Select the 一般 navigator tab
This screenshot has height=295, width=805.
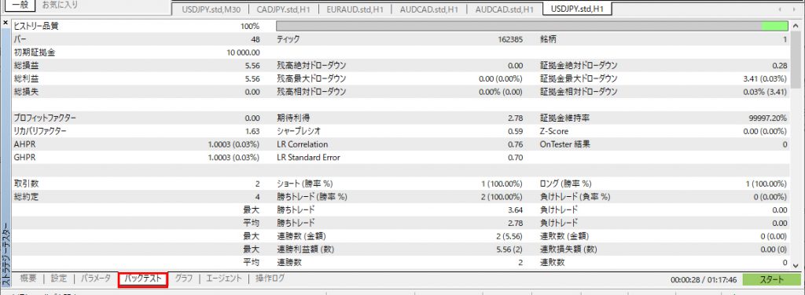[20, 5]
